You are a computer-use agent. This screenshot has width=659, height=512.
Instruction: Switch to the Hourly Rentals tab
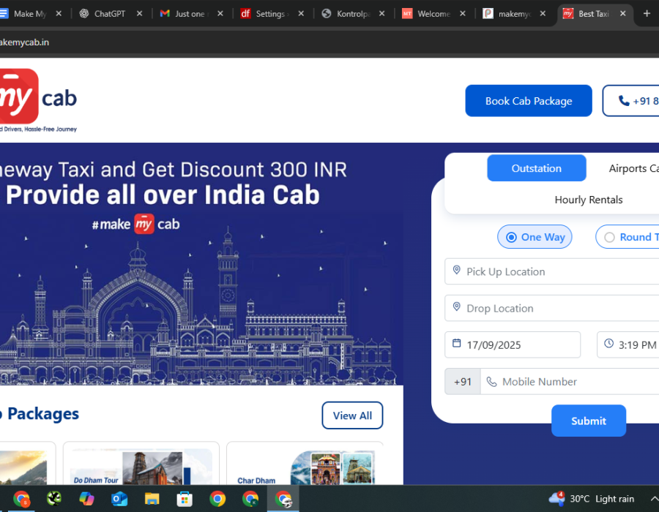click(x=588, y=200)
